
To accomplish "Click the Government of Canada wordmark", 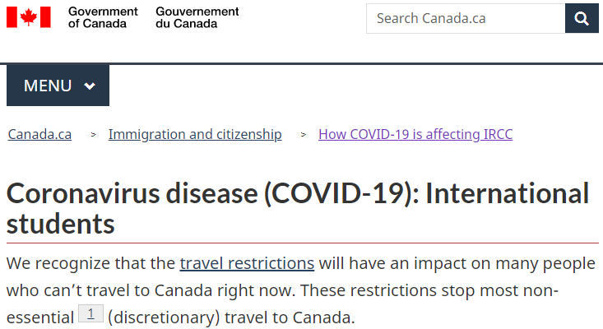I will click(x=103, y=17).
